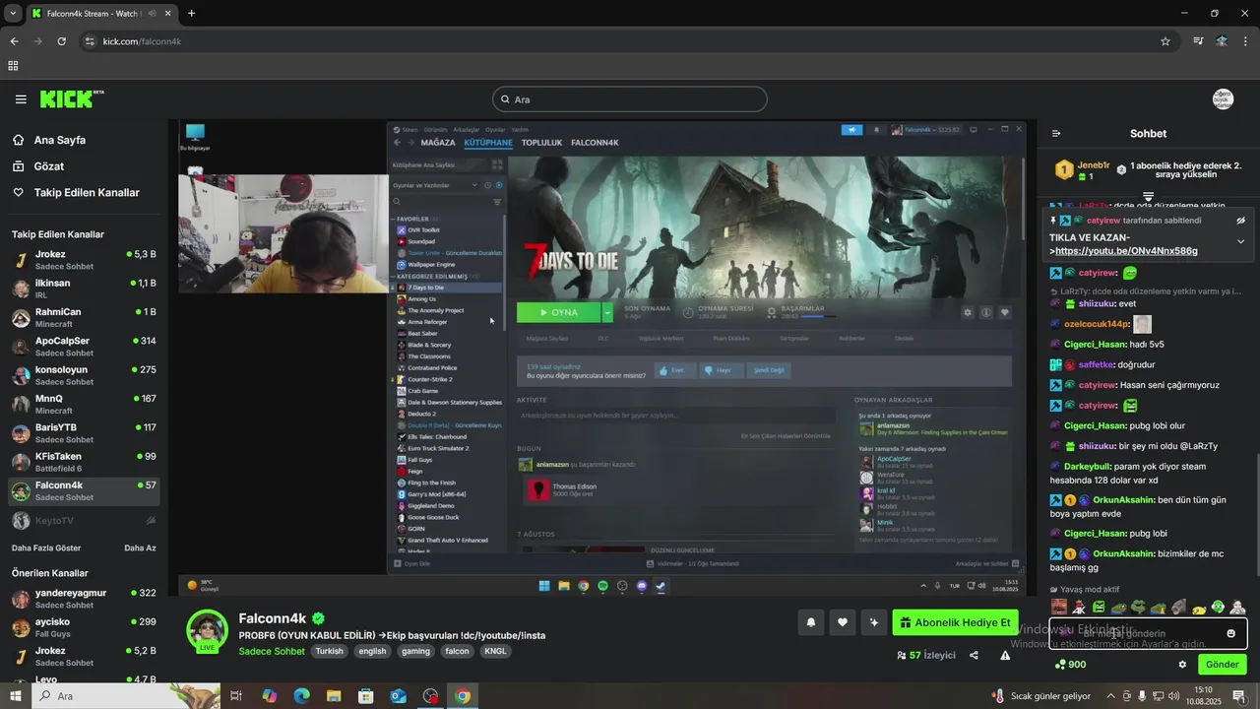The width and height of the screenshot is (1260, 709).
Task: Click the Falconn4k streamer avatar with LIVE badge
Action: pyautogui.click(x=208, y=631)
